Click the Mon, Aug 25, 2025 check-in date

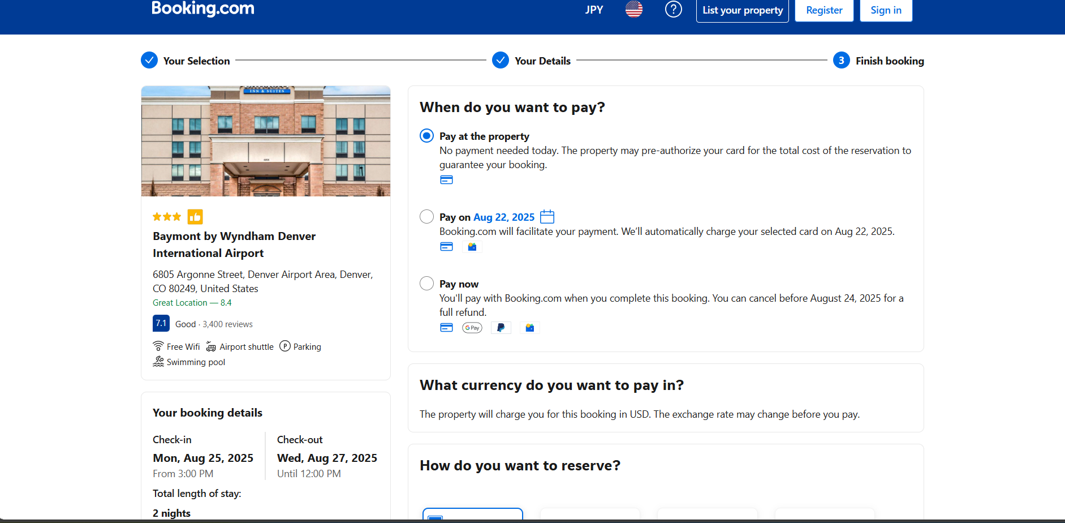203,458
